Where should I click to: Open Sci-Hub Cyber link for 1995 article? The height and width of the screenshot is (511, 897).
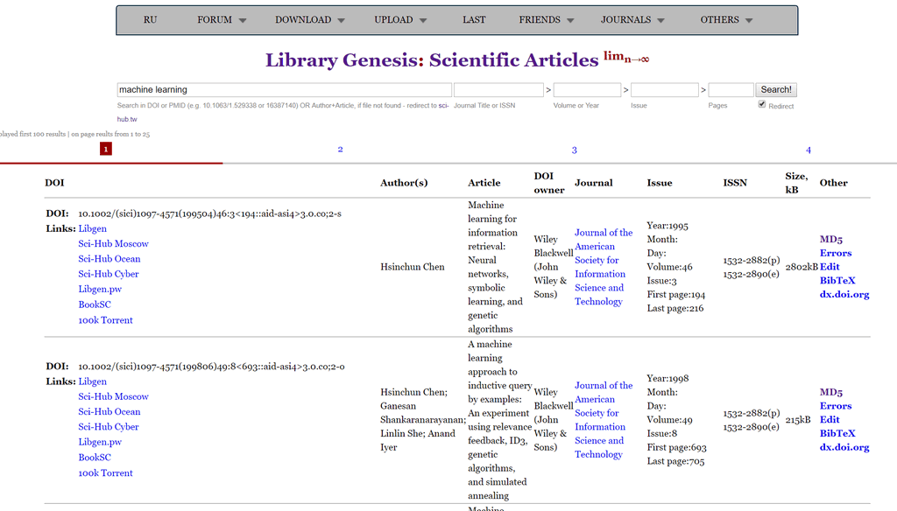pos(109,274)
